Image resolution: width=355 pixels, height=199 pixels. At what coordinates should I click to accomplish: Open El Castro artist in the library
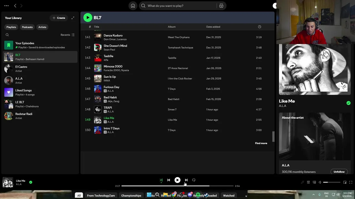tap(40, 69)
